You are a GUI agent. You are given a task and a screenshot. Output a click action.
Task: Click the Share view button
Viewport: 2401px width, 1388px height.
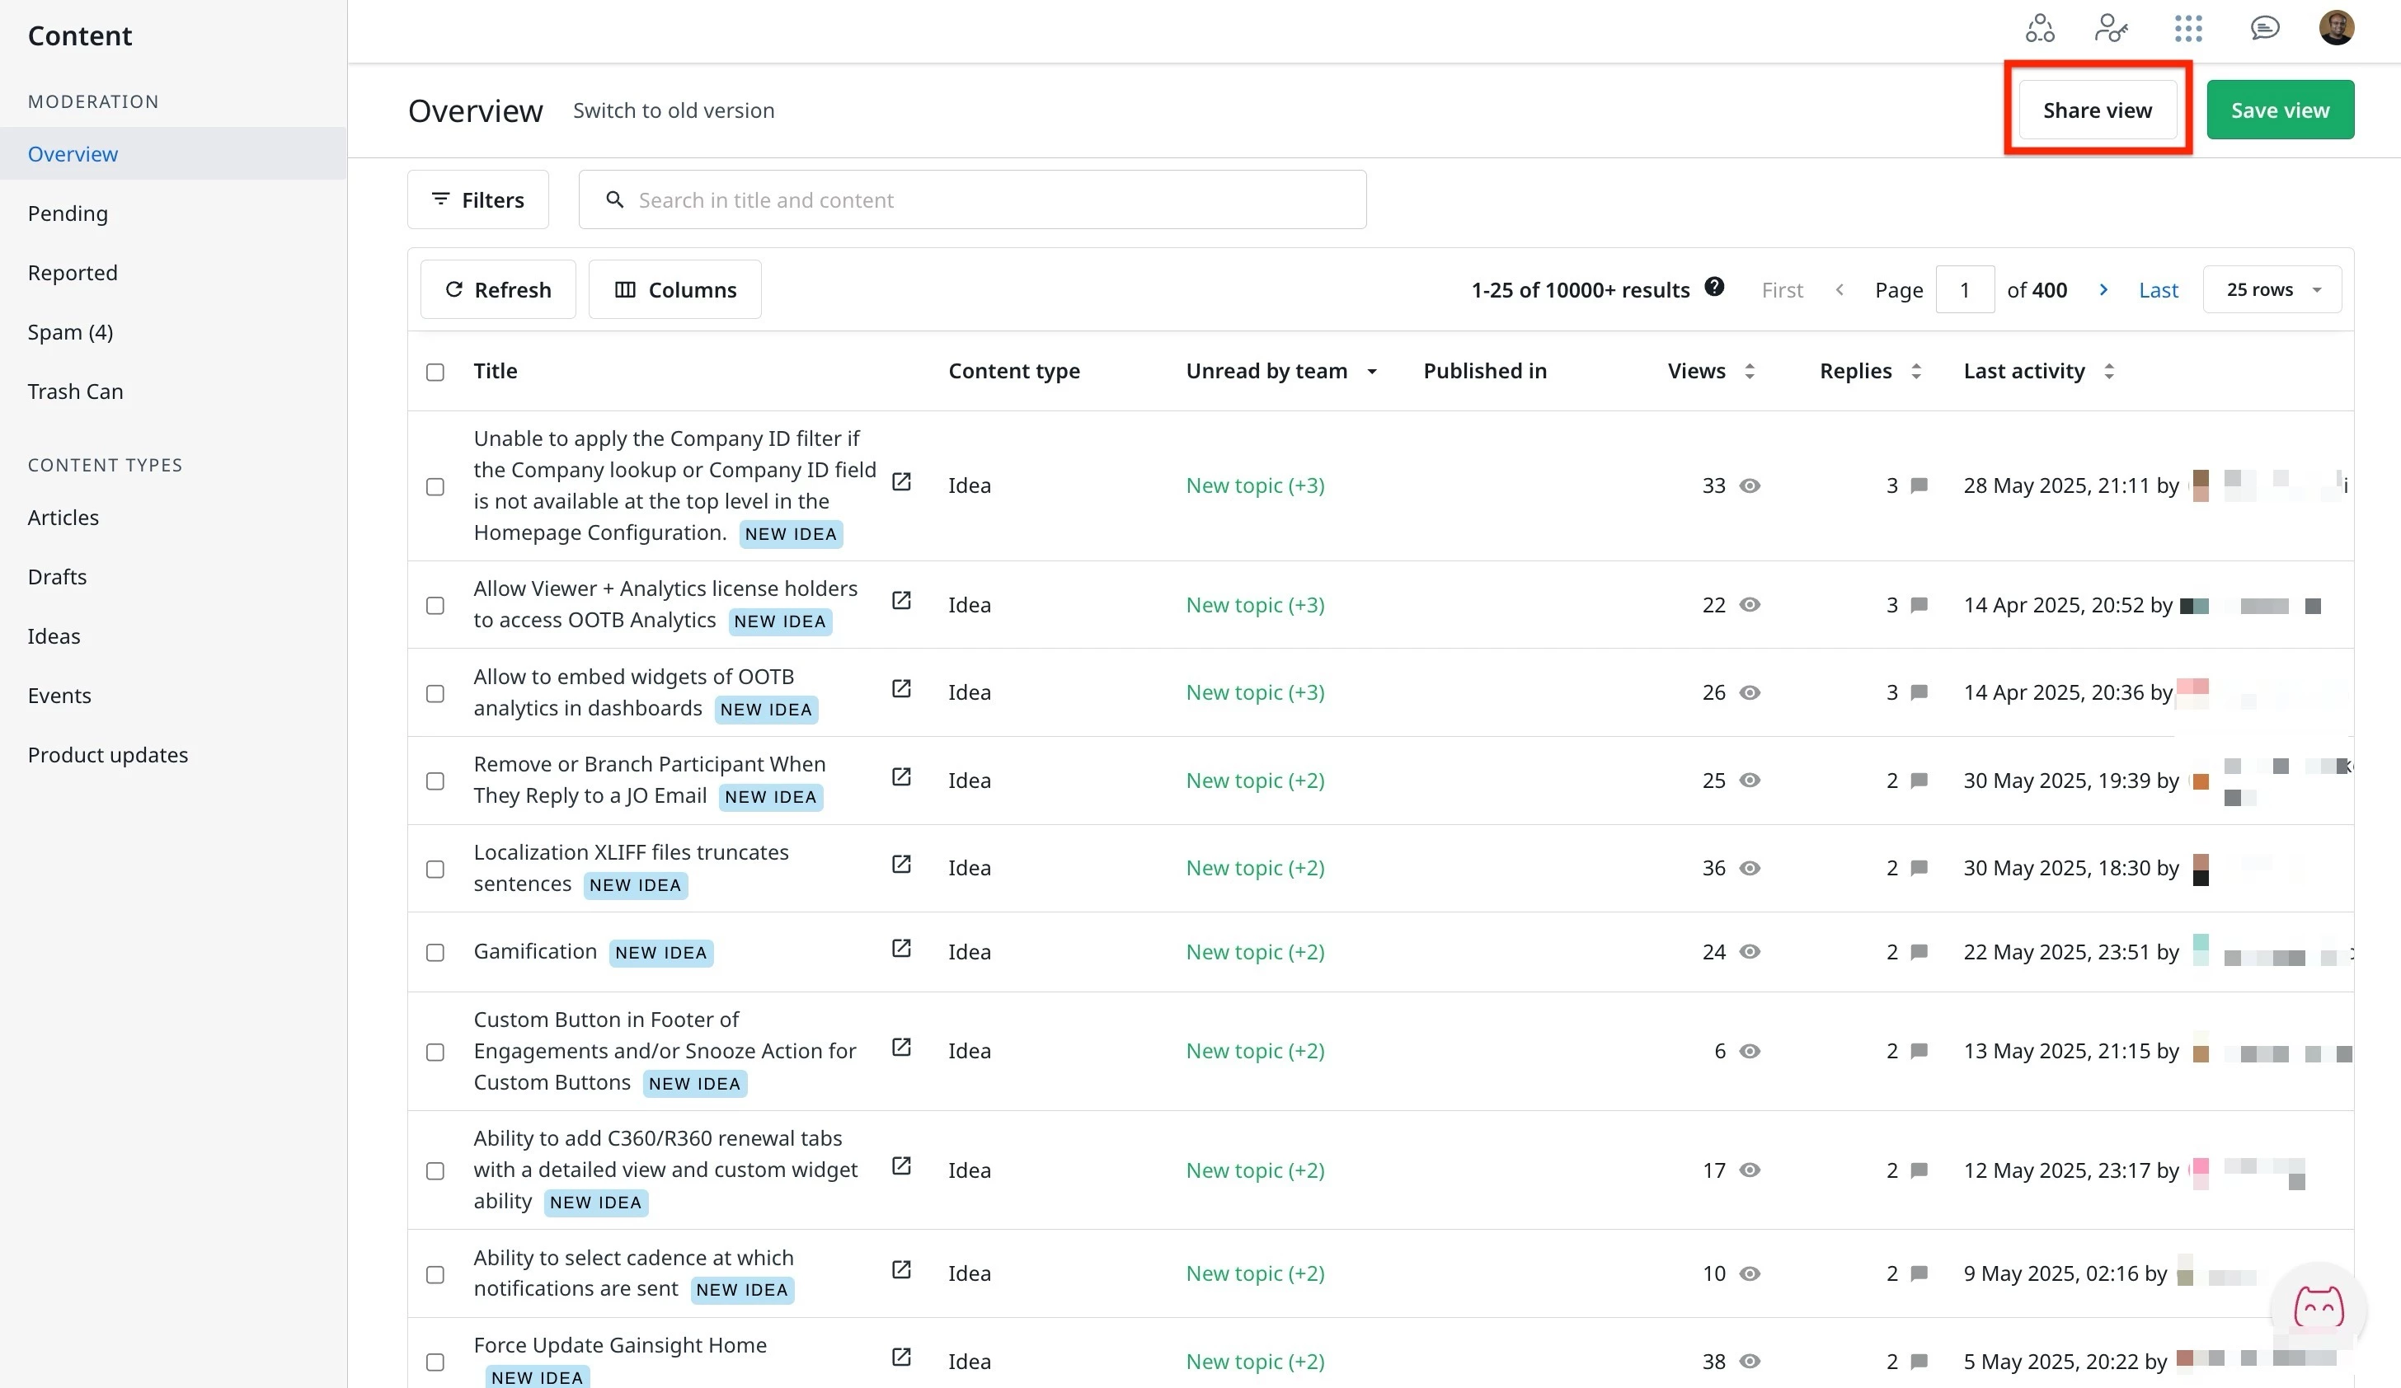(2097, 110)
